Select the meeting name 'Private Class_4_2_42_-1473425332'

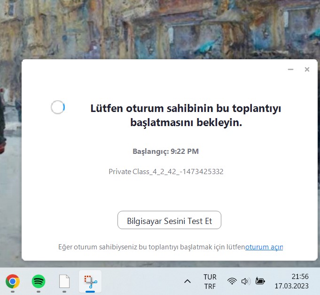[x=166, y=172]
